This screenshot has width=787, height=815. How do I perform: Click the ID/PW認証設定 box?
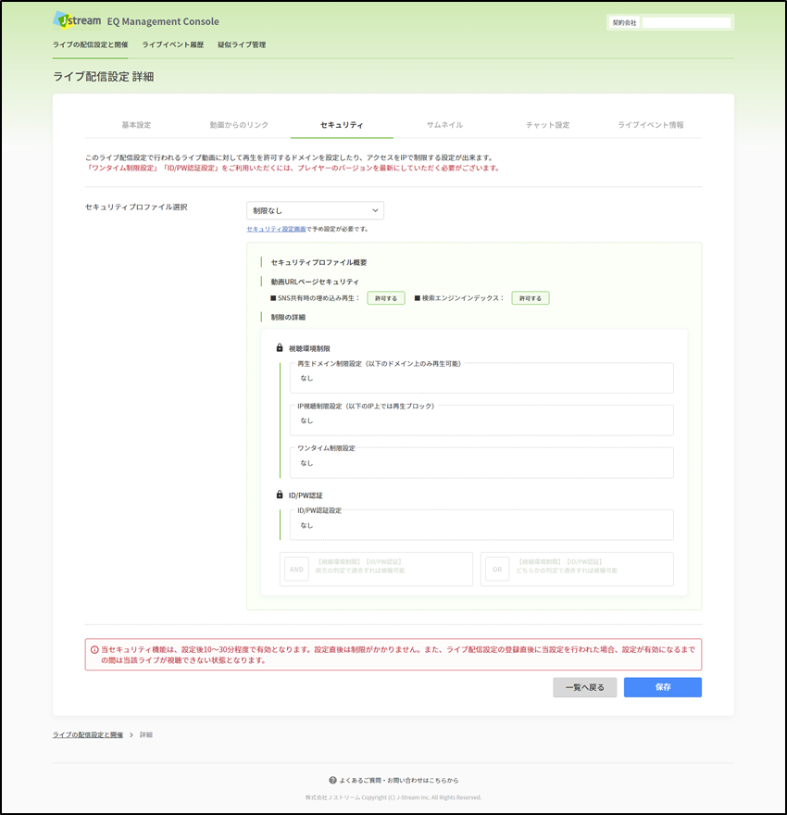tap(481, 525)
